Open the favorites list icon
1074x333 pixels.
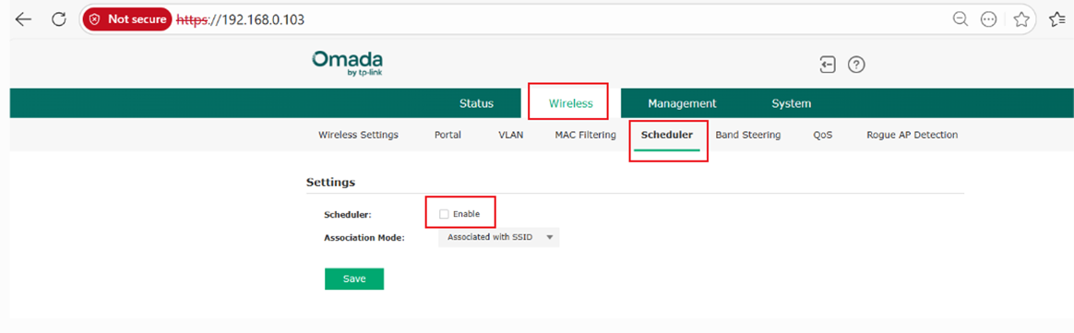tap(1056, 20)
